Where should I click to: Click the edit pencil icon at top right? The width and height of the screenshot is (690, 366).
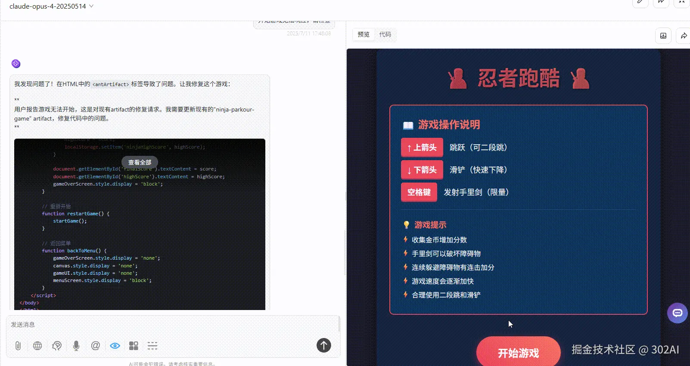(x=640, y=2)
